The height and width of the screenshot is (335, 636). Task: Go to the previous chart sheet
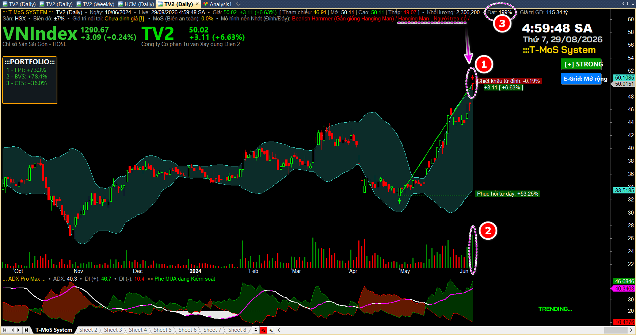12,330
